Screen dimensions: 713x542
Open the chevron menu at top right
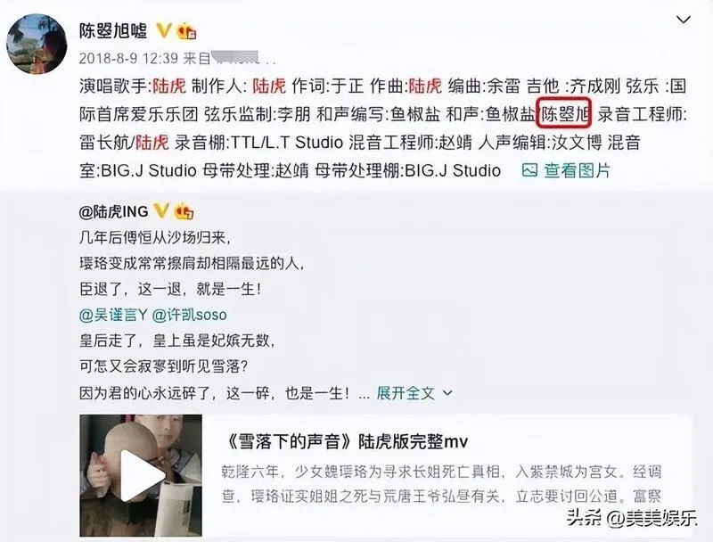[684, 20]
